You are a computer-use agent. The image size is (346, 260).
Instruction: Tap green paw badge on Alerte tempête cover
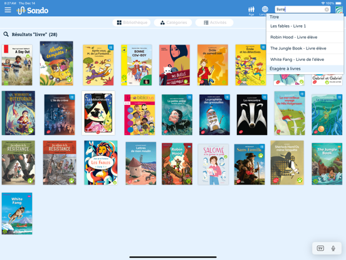70,80
